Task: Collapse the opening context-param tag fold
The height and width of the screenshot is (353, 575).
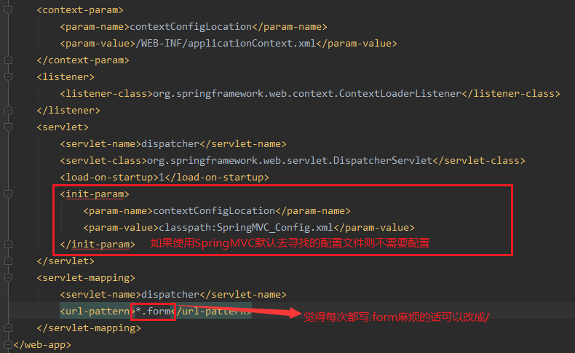Action: click(8, 10)
